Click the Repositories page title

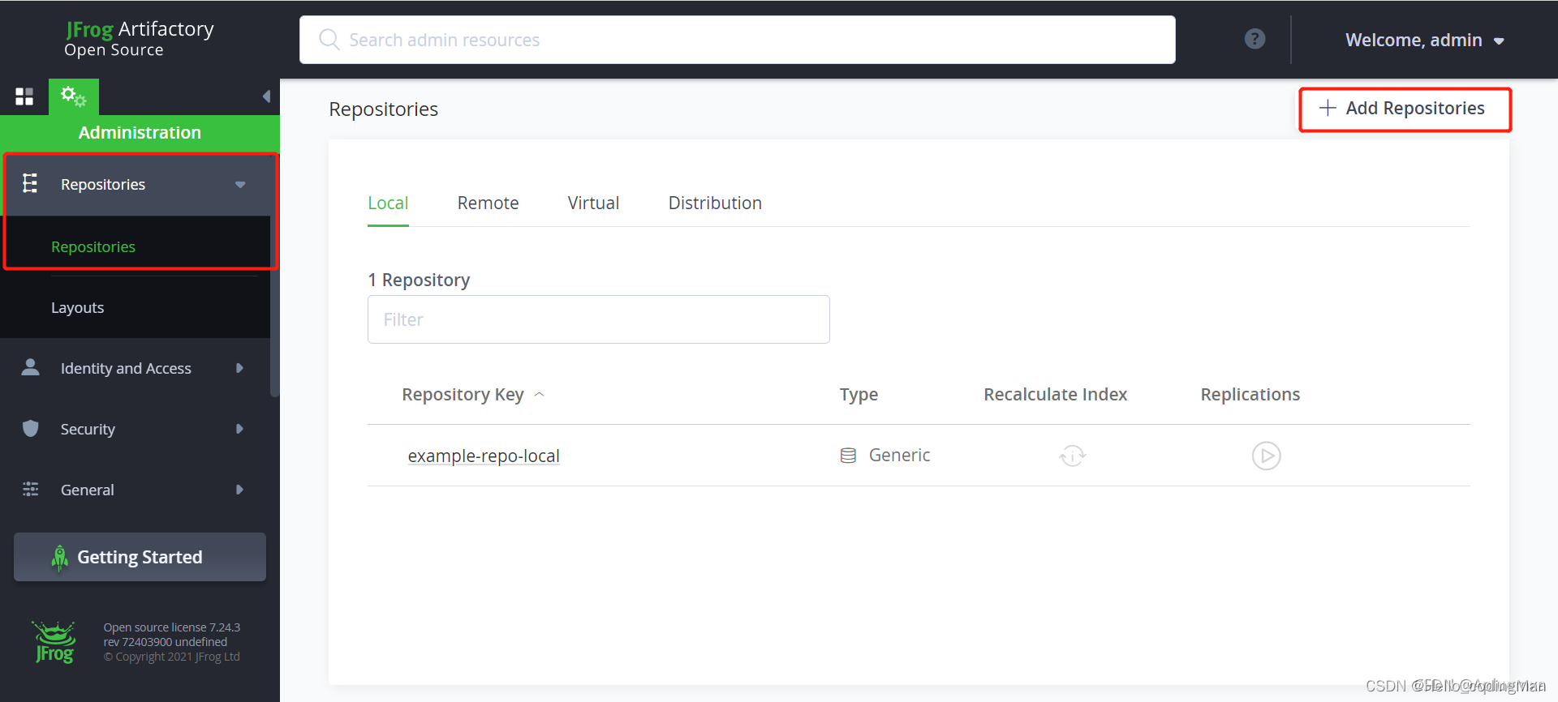[383, 109]
